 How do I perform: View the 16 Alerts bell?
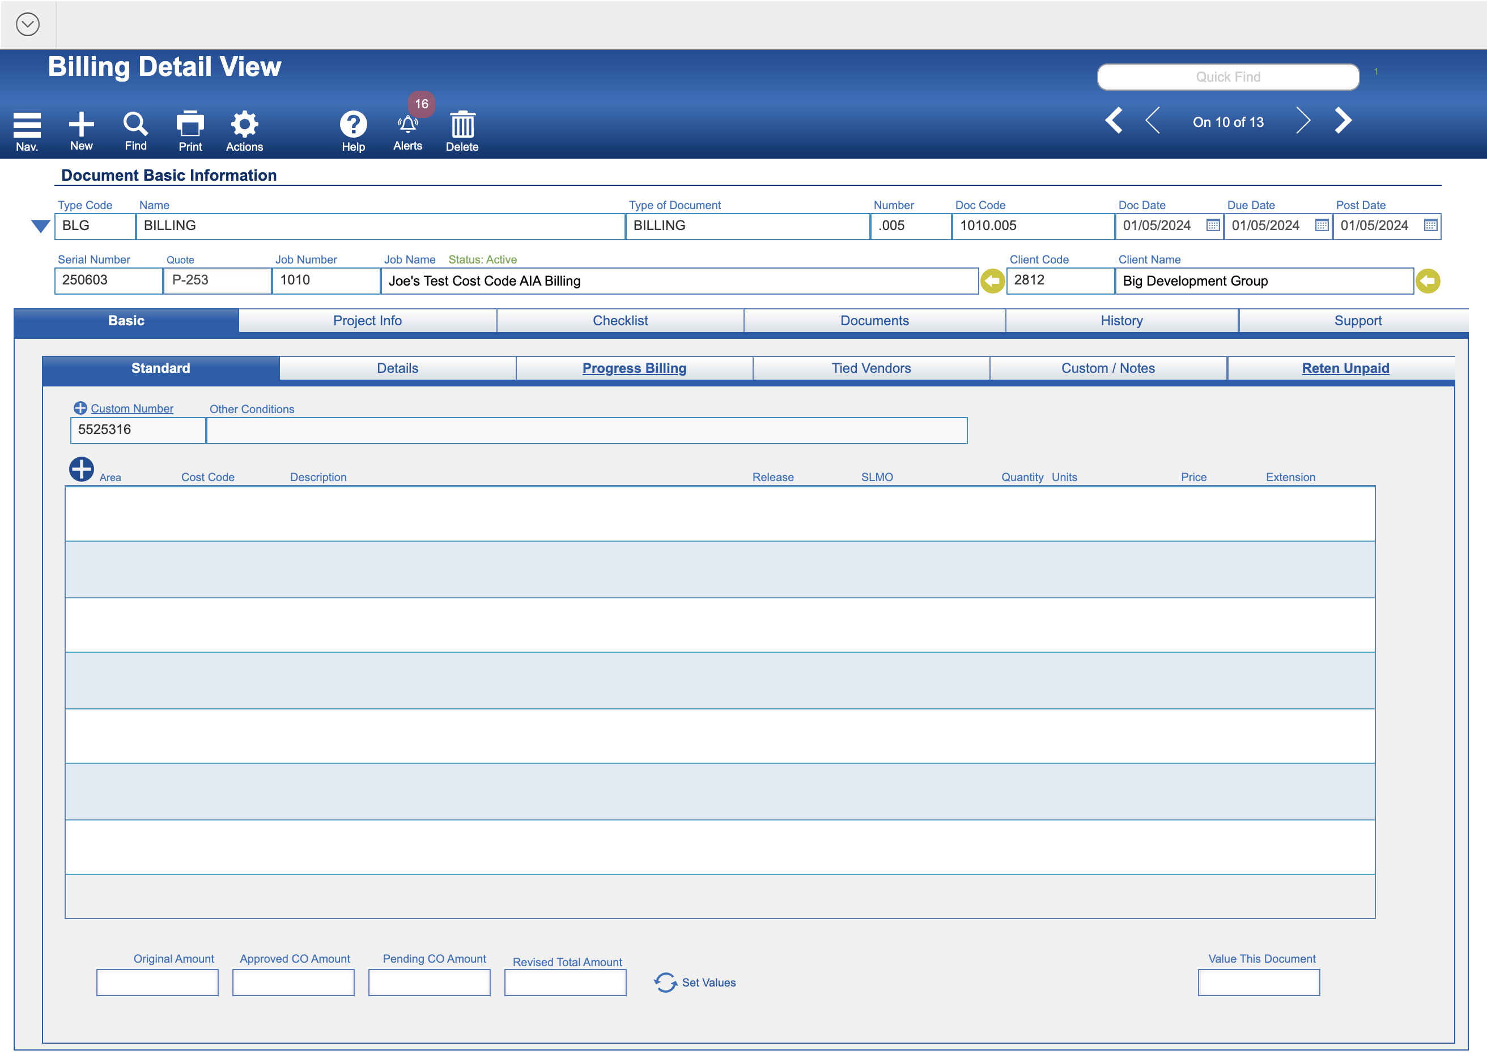[x=408, y=124]
